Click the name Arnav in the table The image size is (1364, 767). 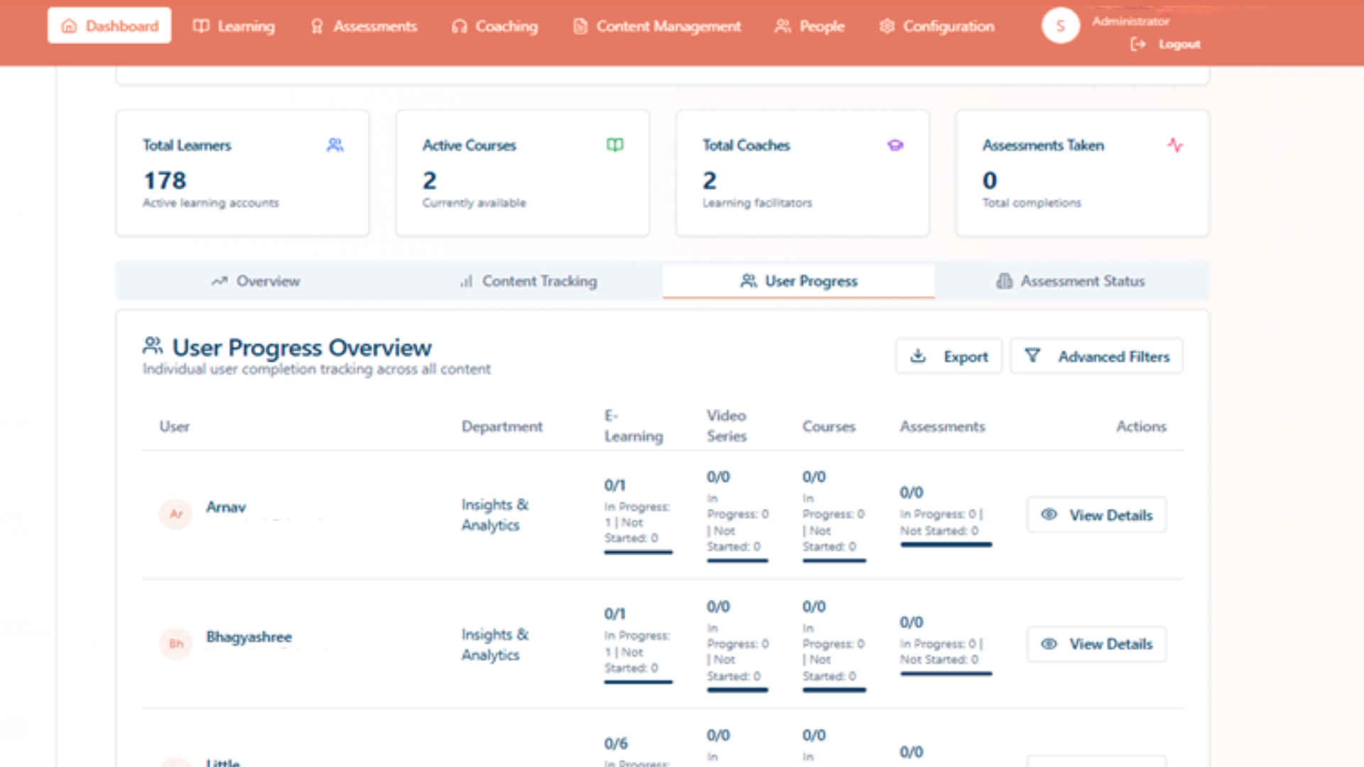[226, 507]
